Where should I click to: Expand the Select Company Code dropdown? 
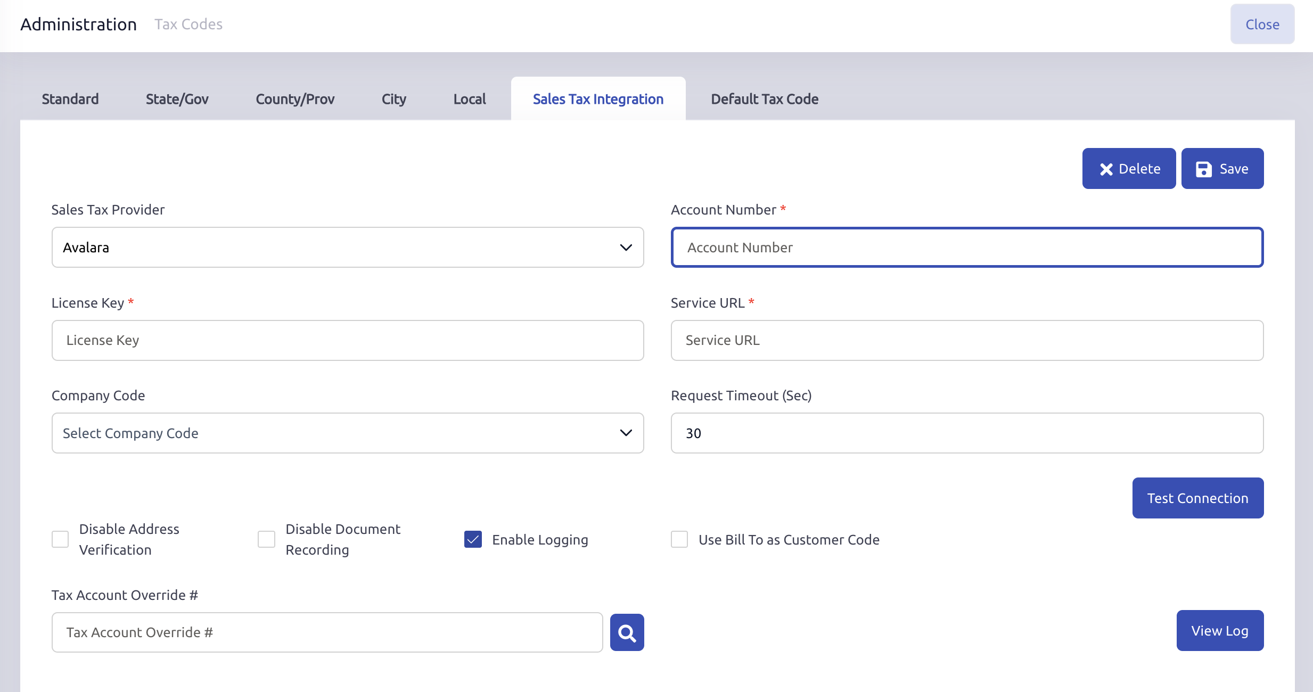[348, 433]
